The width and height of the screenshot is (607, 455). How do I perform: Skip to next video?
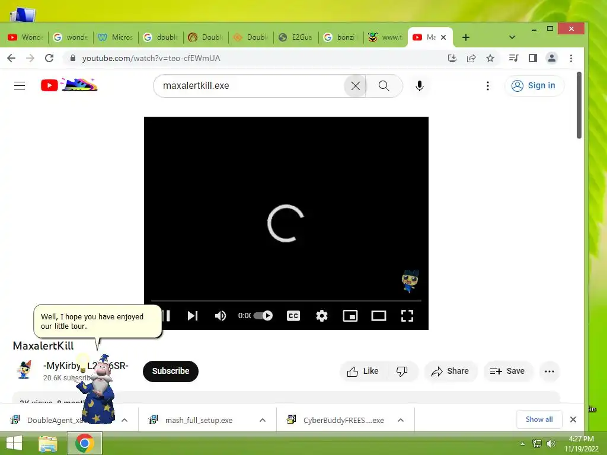click(193, 316)
